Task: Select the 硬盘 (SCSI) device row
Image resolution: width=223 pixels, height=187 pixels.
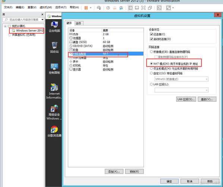Action: 106,42
